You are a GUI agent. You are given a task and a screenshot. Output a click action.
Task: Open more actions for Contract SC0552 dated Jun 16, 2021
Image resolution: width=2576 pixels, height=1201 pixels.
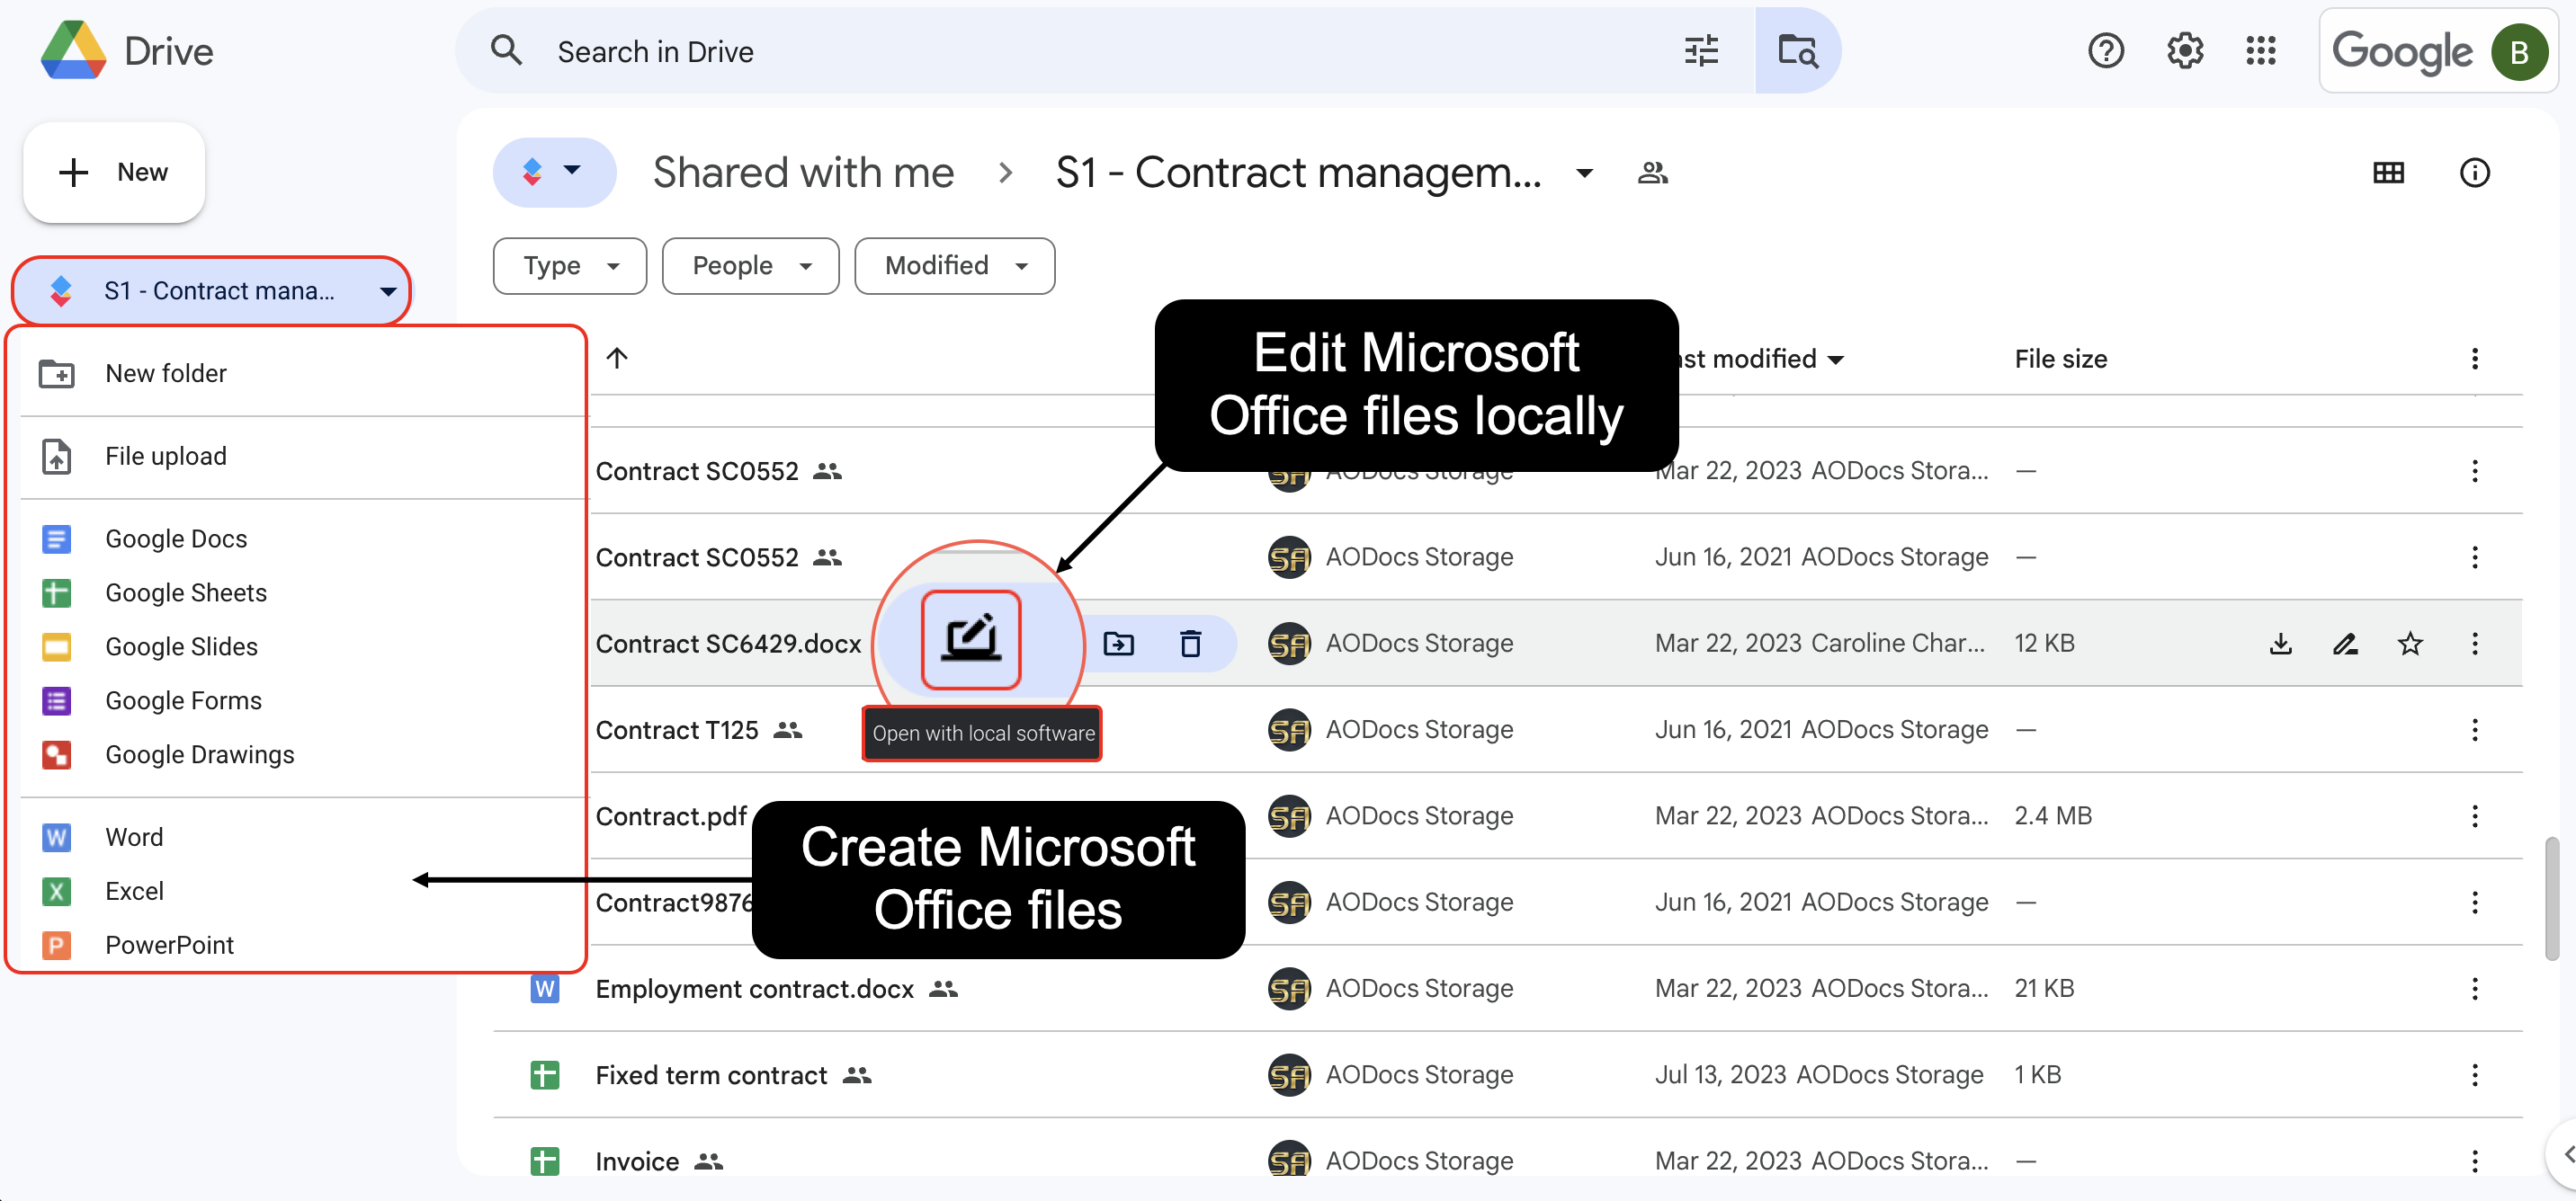pos(2475,557)
